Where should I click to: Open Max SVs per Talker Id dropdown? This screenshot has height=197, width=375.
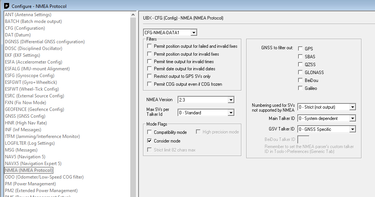(x=231, y=113)
